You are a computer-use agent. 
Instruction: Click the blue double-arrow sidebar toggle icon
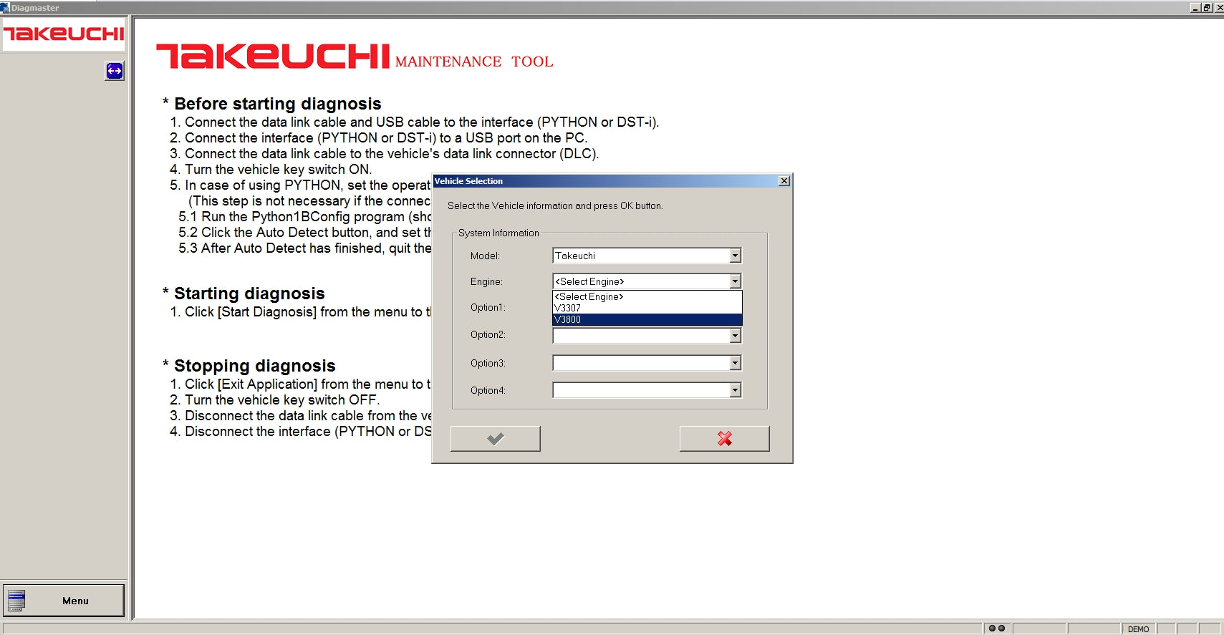(x=115, y=71)
